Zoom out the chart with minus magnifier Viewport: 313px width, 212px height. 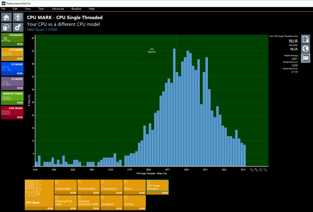pos(252,169)
